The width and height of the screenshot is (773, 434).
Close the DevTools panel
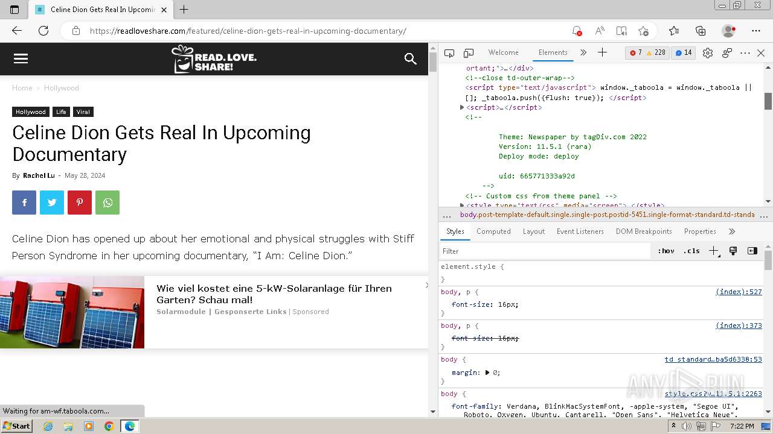[x=761, y=53]
